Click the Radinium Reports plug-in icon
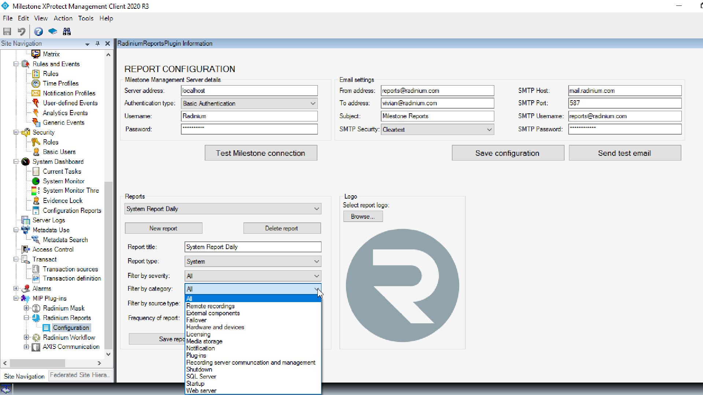This screenshot has width=703, height=395. [x=36, y=318]
